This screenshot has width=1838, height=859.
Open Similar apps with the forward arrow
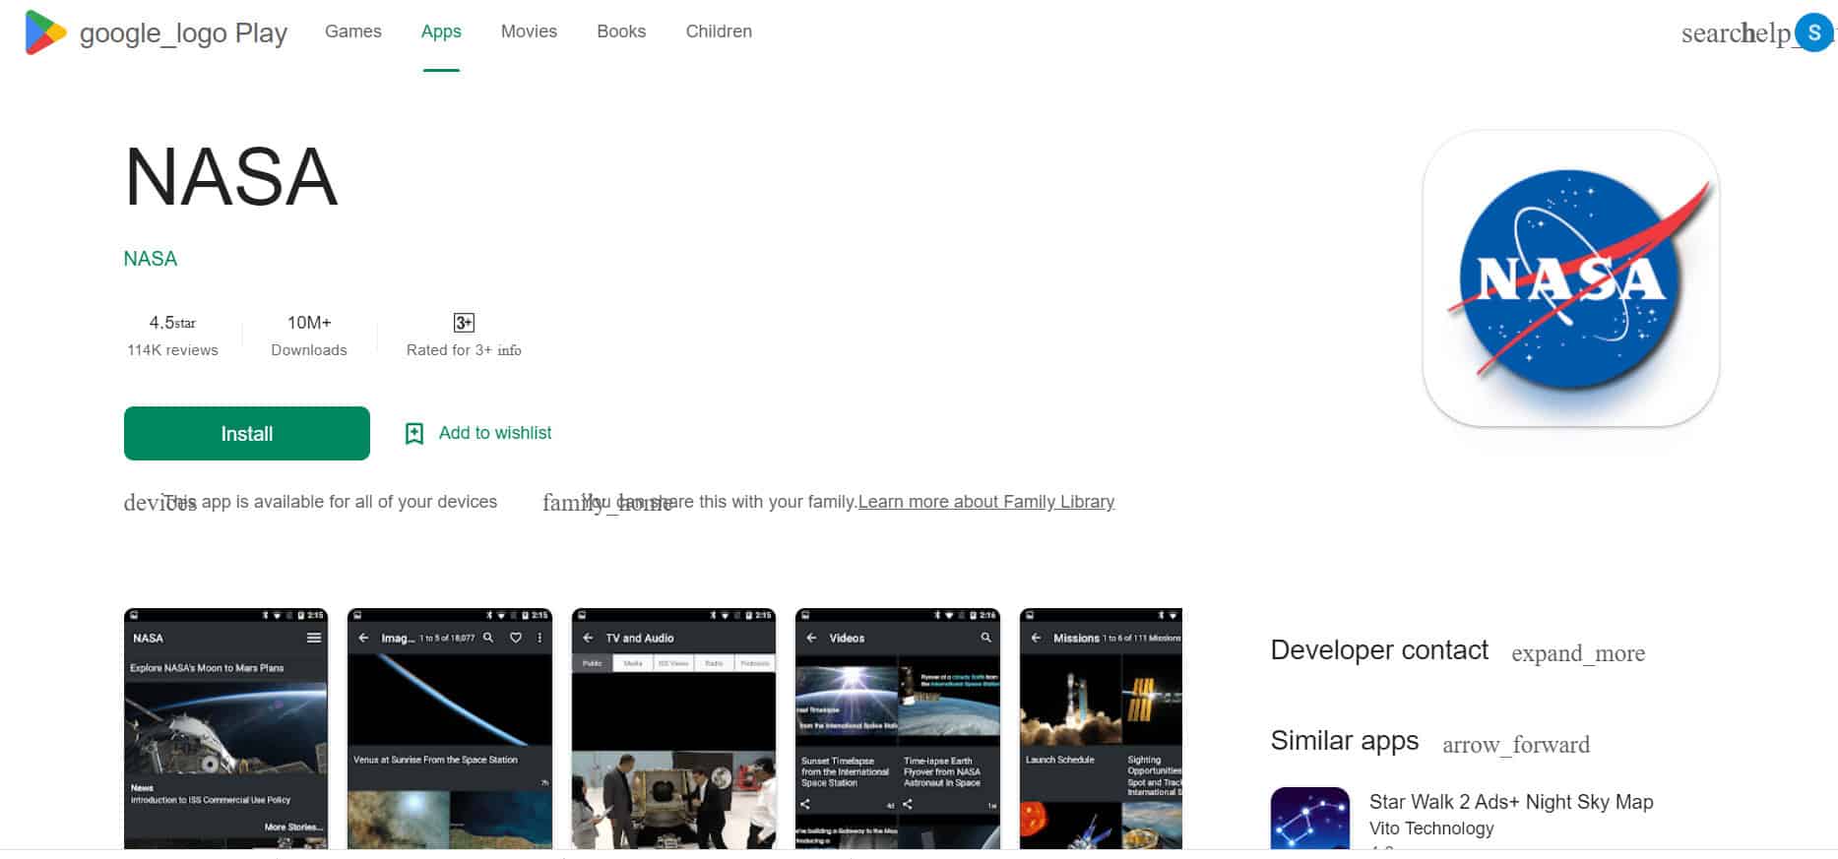[1516, 745]
